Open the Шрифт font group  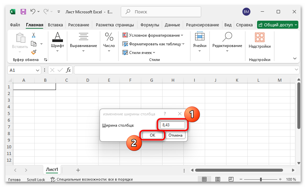click(57, 42)
